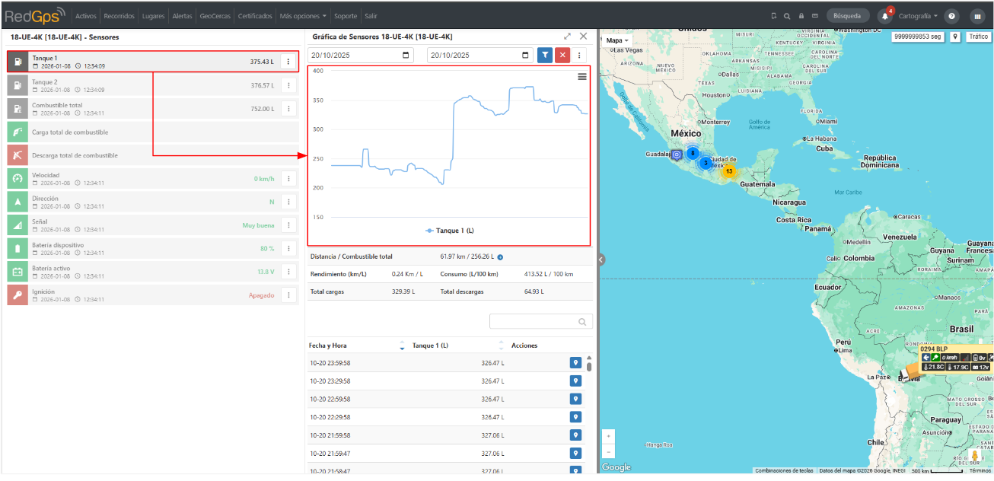Toggle the Tanque 1 (L) chart legend series
This screenshot has width=994, height=481.
450,230
